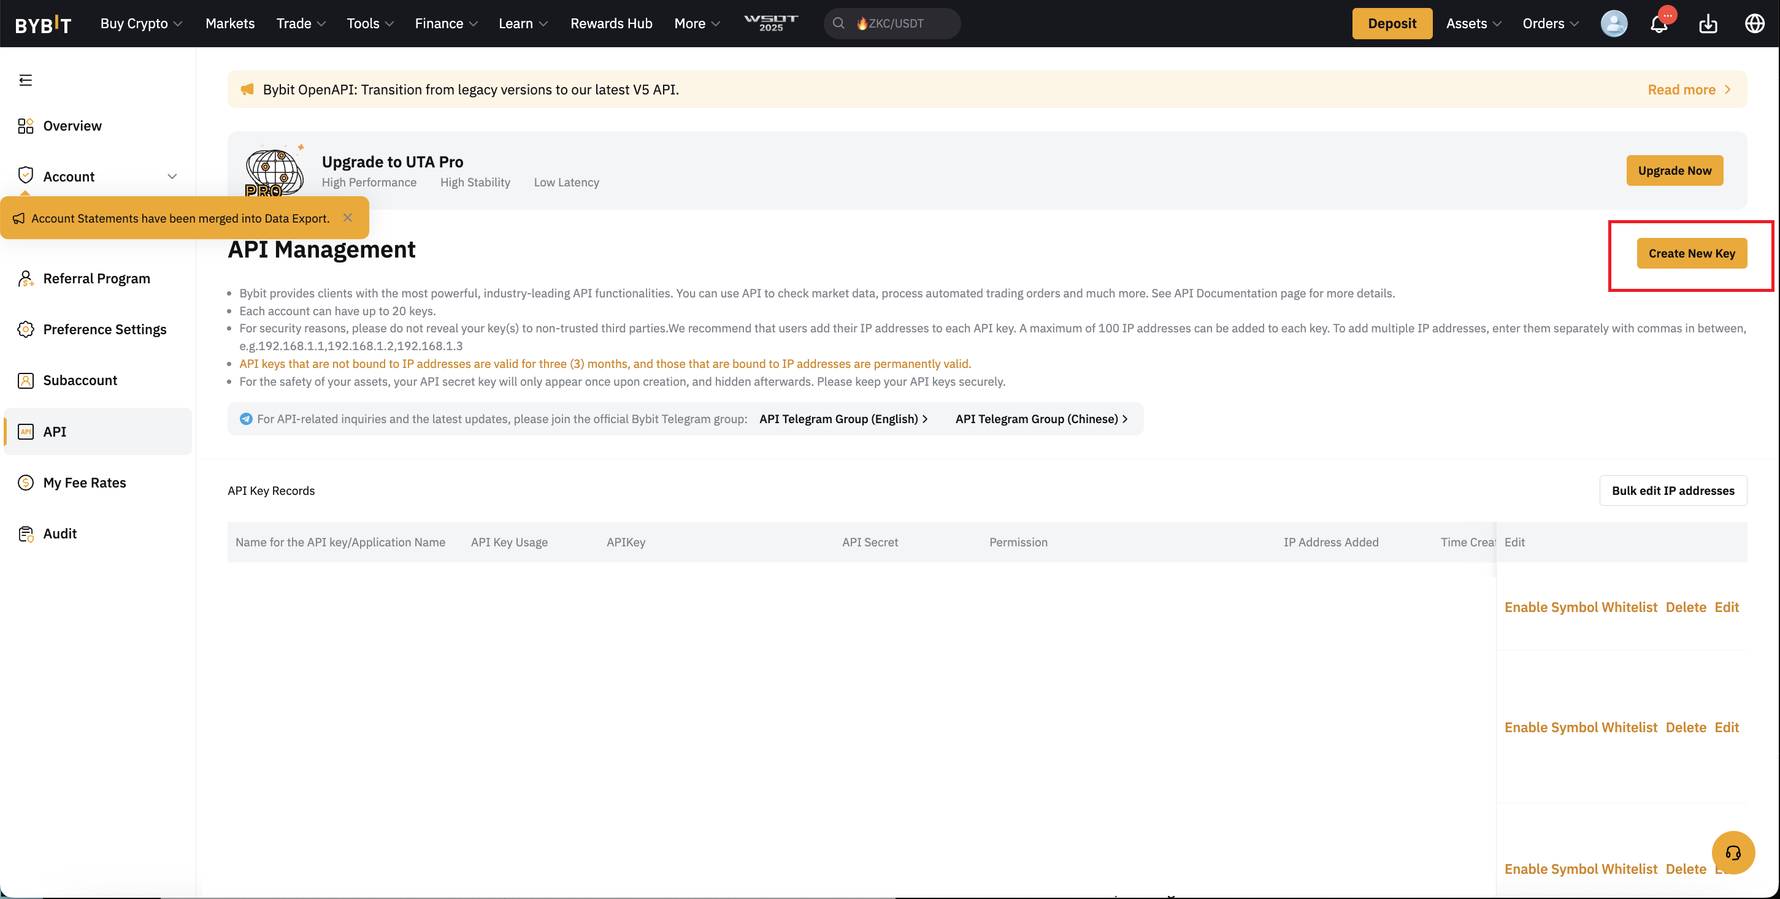Click the download app icon
The height and width of the screenshot is (899, 1780).
pyautogui.click(x=1708, y=23)
